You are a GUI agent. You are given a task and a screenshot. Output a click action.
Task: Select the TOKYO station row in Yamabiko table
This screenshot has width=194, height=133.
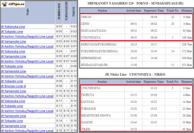tap(136, 17)
